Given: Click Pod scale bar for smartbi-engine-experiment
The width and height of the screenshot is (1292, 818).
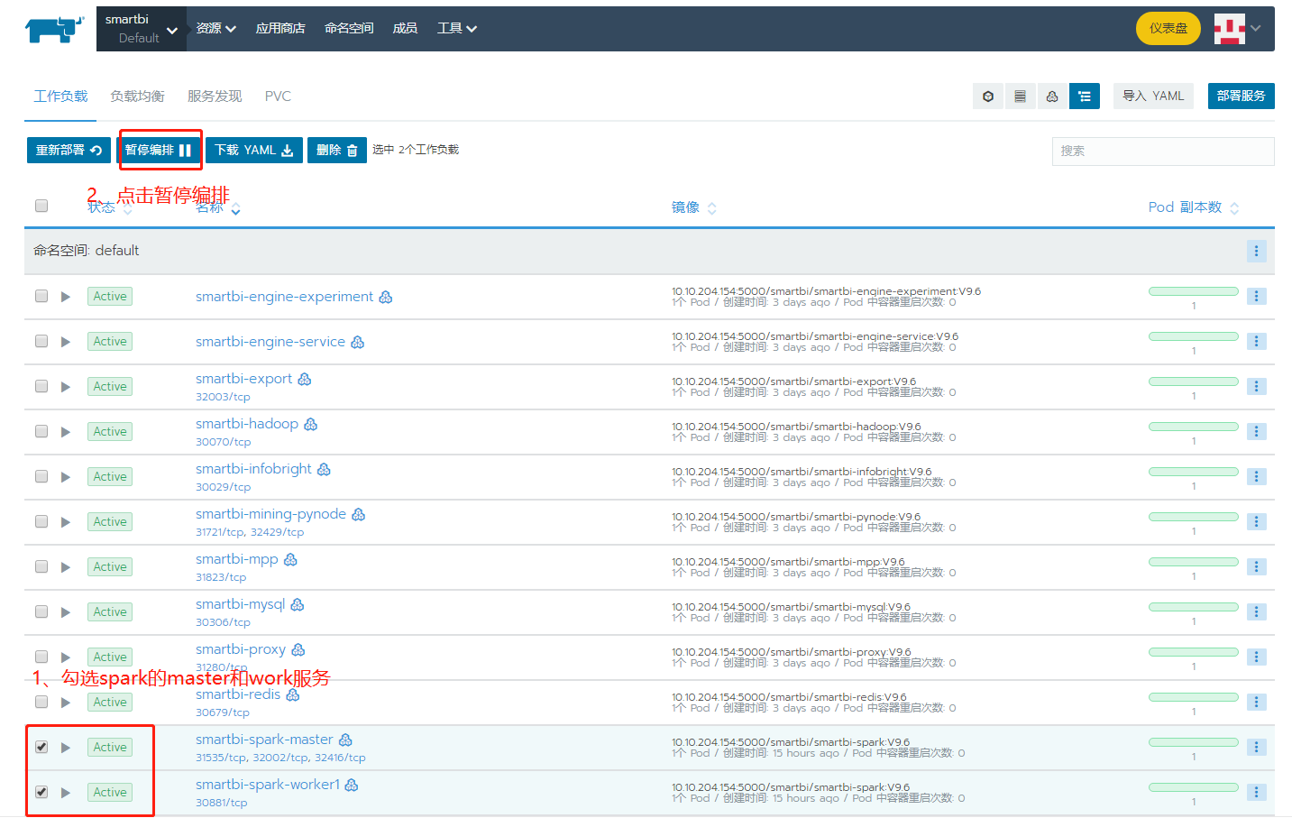Looking at the screenshot, I should tap(1194, 291).
